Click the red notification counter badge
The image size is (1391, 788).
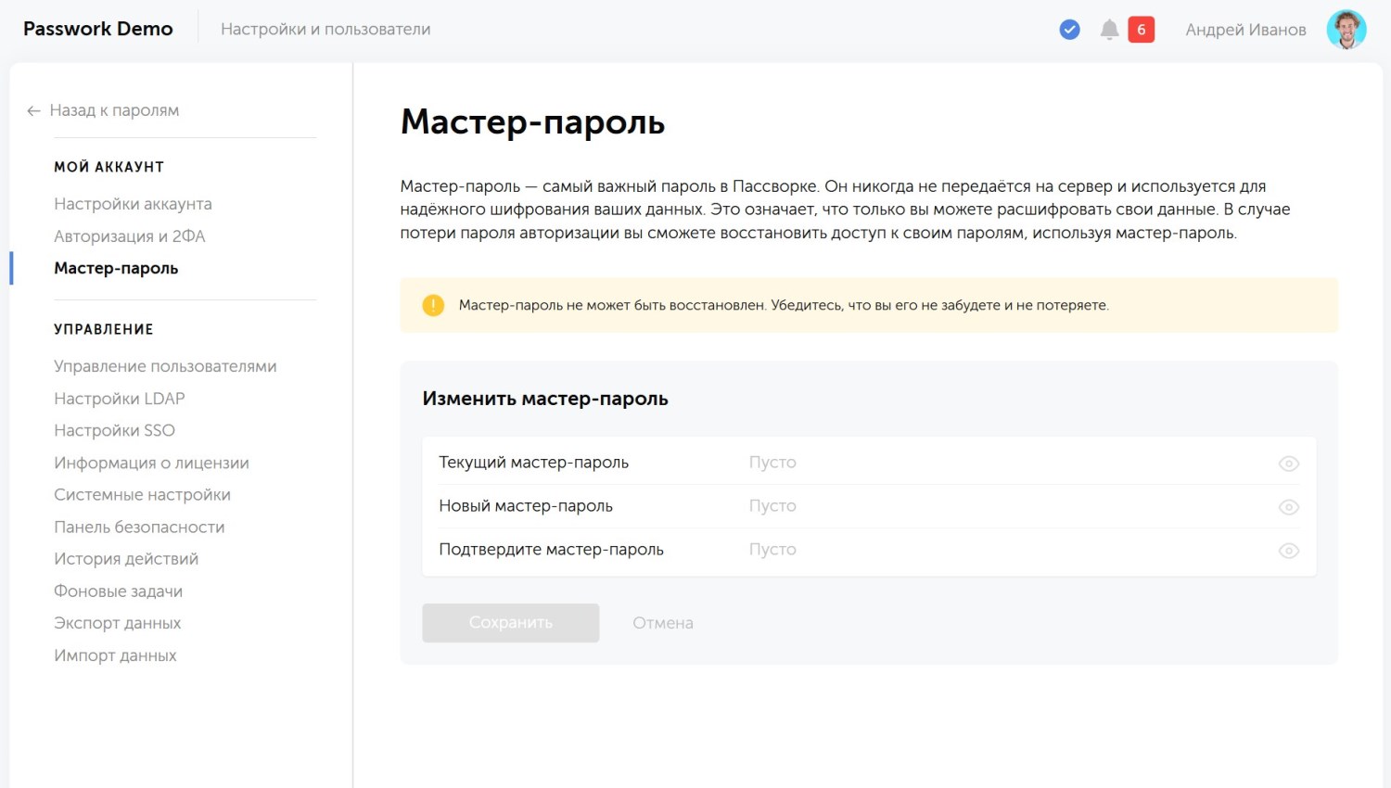point(1141,30)
